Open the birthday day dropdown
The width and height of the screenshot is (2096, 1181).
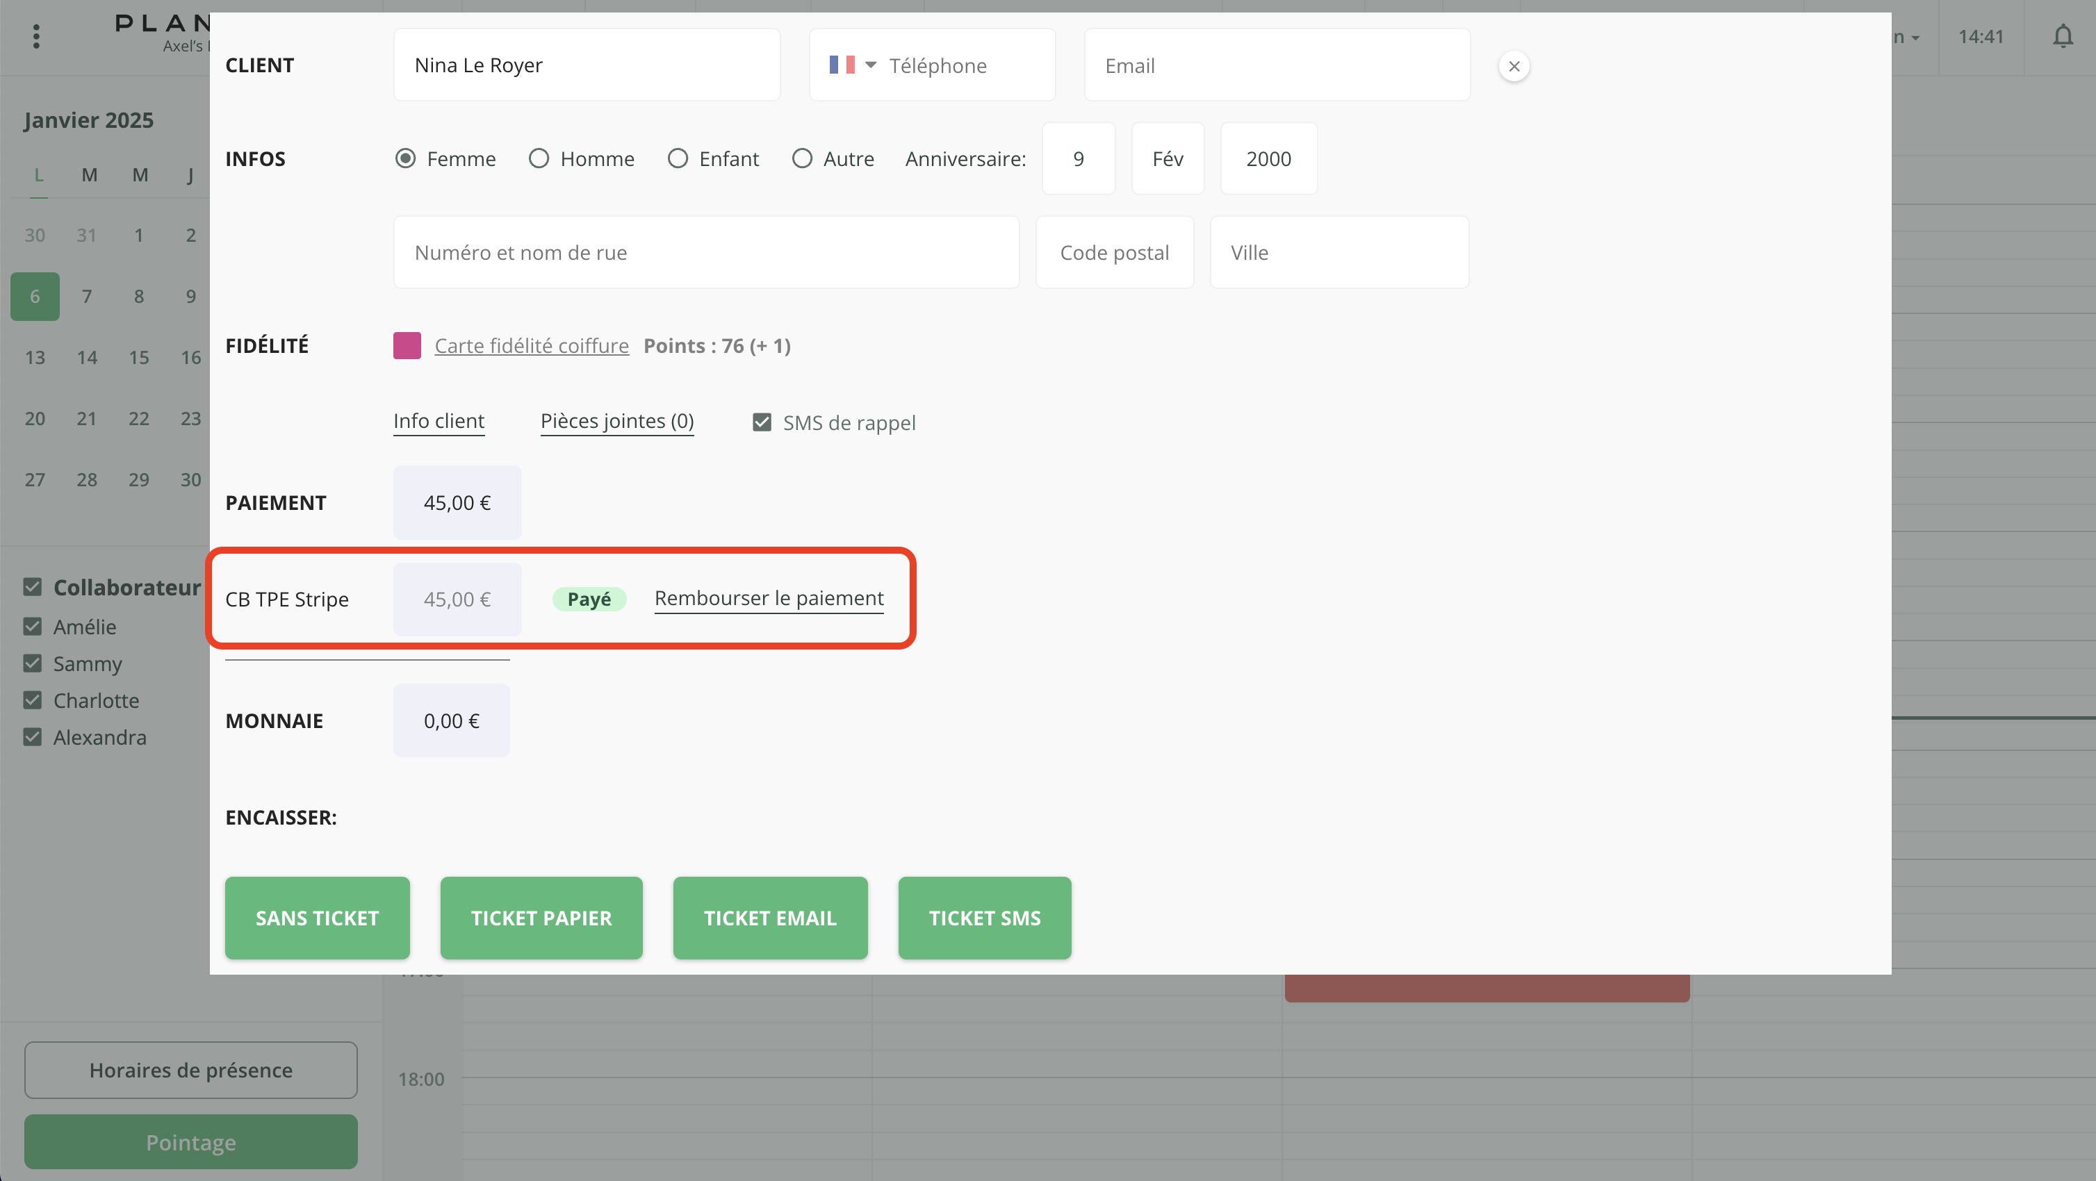(x=1077, y=158)
